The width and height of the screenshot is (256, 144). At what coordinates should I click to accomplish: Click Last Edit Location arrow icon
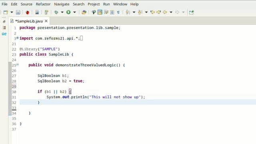click(152, 12)
